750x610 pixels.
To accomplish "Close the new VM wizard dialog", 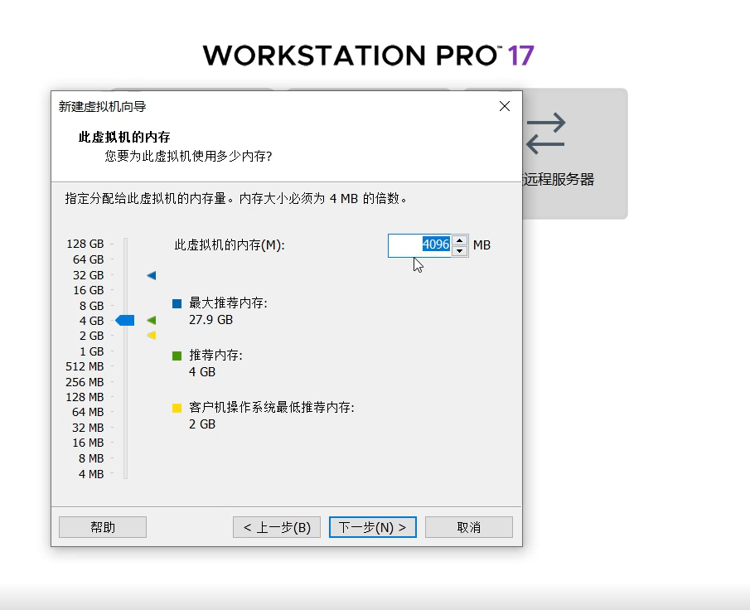I will [x=505, y=106].
